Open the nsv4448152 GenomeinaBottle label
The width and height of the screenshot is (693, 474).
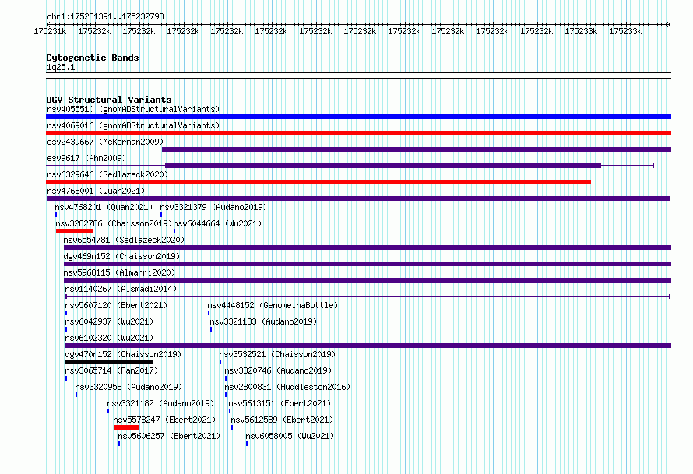pyautogui.click(x=273, y=305)
